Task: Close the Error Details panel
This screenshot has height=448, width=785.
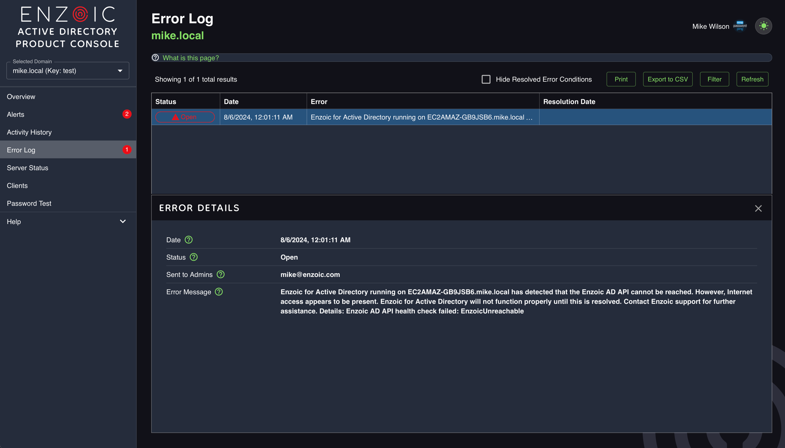Action: tap(758, 208)
